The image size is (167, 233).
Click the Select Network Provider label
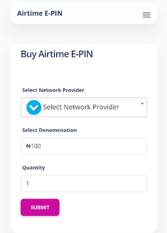point(53,90)
